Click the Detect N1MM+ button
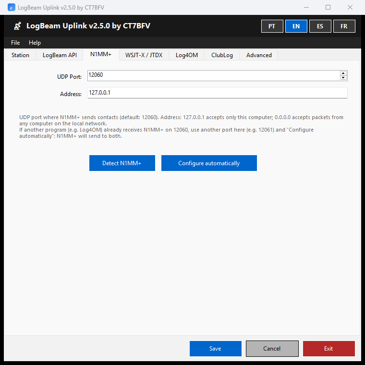This screenshot has height=365, width=365. pos(122,163)
